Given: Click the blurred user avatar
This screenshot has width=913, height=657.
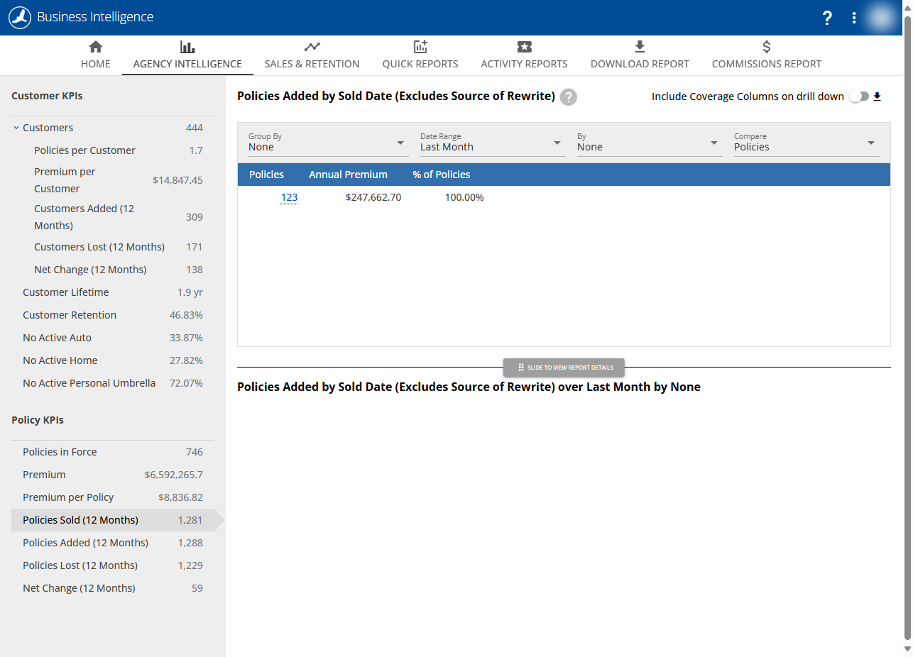Looking at the screenshot, I should point(882,18).
